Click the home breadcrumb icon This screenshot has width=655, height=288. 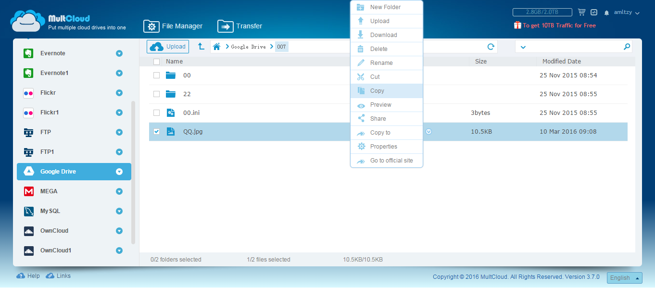pos(217,47)
